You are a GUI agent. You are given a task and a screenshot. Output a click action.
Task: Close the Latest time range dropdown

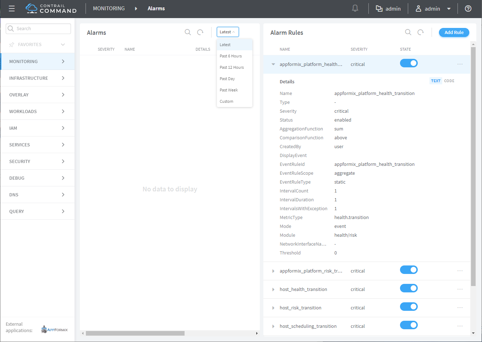tap(228, 32)
